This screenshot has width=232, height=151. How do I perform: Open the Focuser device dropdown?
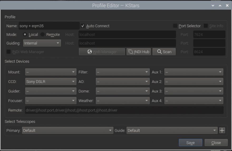coord(51,101)
